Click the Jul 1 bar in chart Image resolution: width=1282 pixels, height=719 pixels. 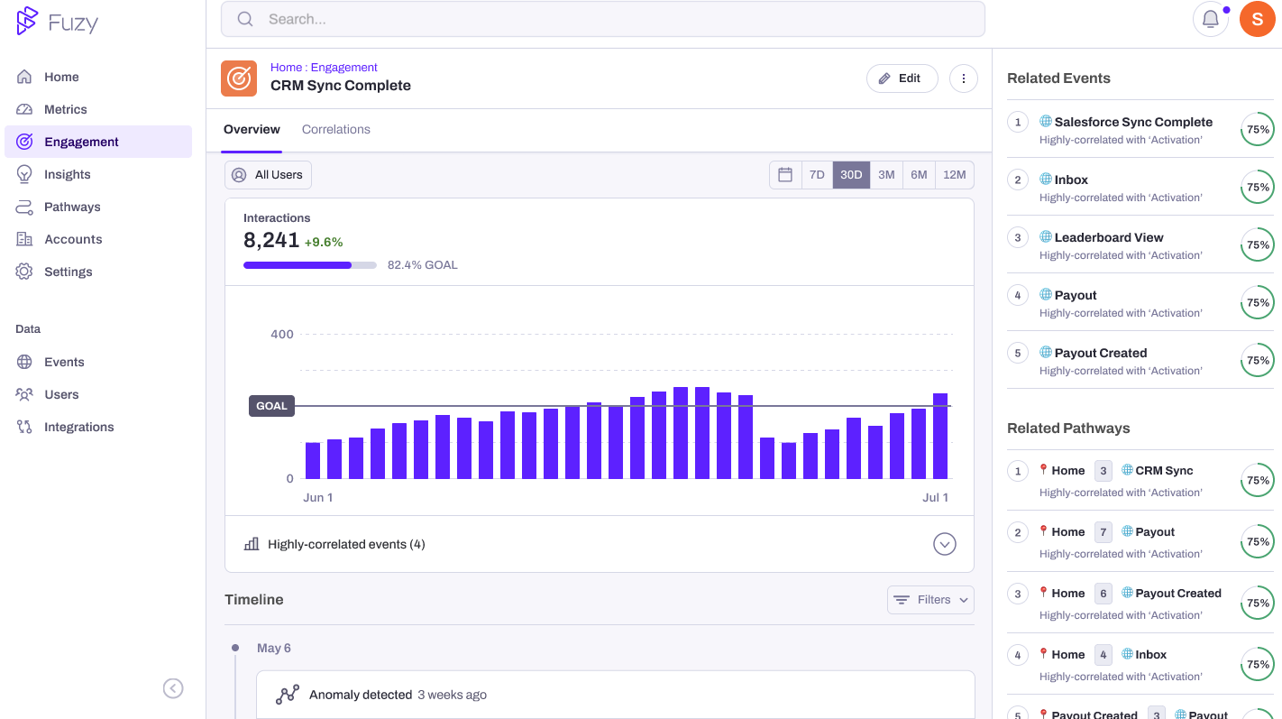click(940, 436)
